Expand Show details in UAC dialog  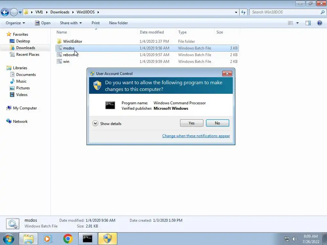point(107,123)
